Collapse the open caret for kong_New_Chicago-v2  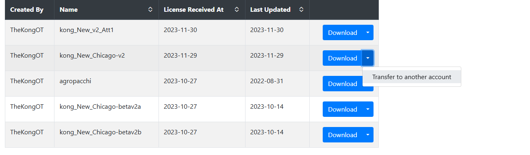[367, 58]
